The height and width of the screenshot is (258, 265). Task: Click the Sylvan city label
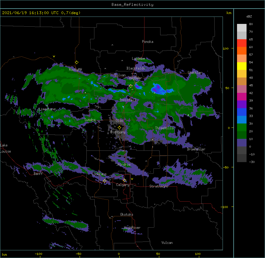120,75
